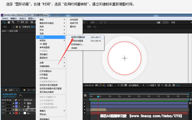Screen dimensions: 192x120
Task: Hide layer 2 圆 via eye icon
Action: click(3, 106)
